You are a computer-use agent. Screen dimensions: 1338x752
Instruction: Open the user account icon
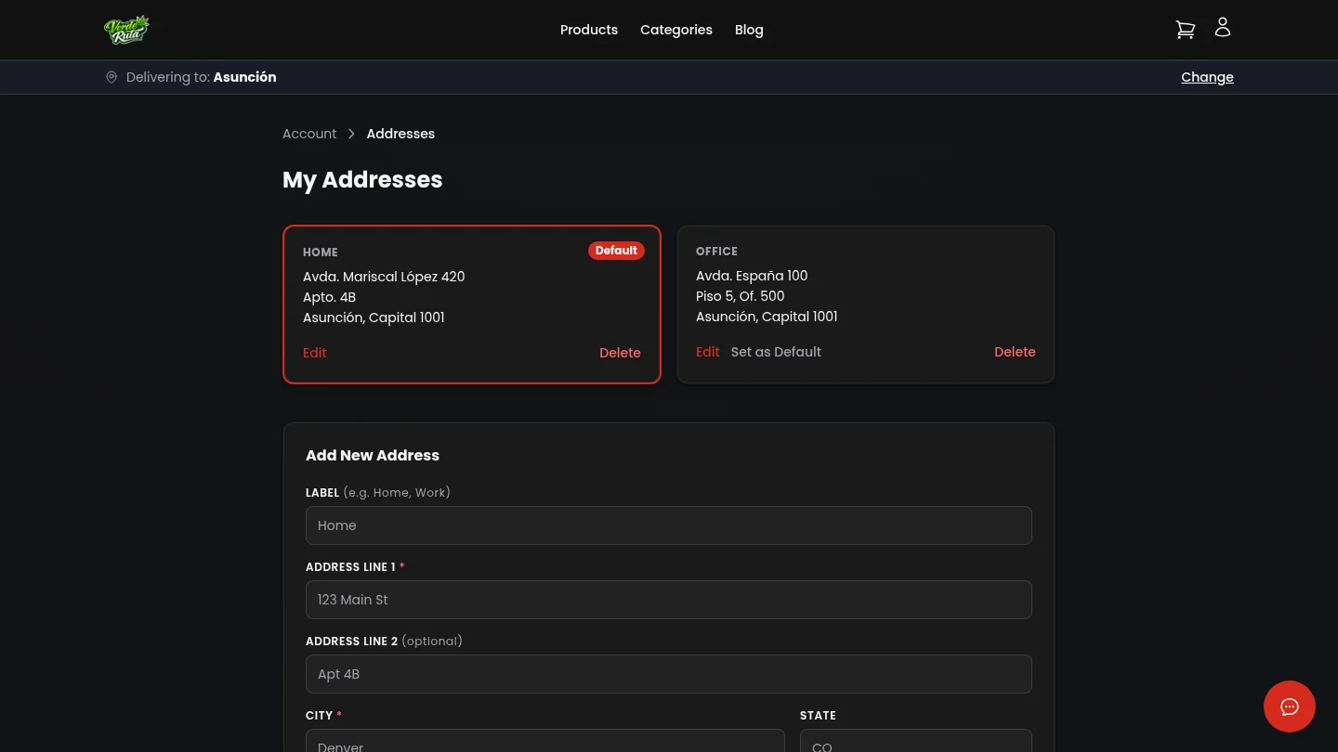pos(1222,27)
